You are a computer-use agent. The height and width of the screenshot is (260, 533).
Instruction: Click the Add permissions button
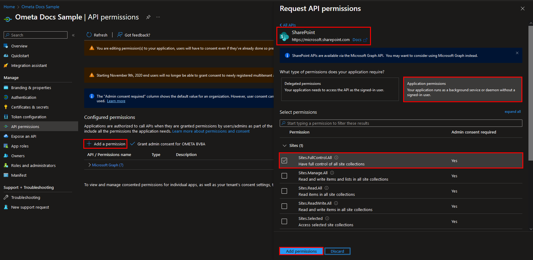pyautogui.click(x=301, y=251)
